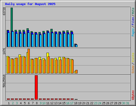Screen dimensions: 136x106
Task: Click the red KBytes legend label
Action: [x=133, y=95]
